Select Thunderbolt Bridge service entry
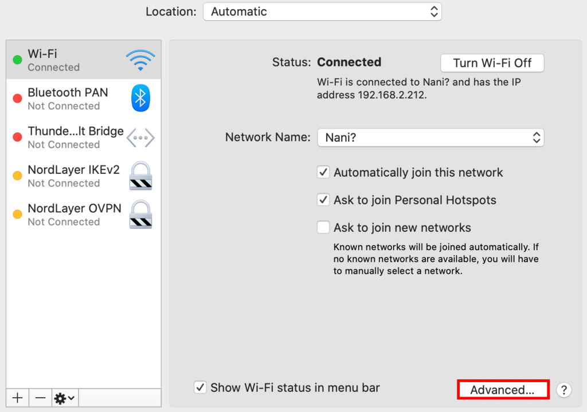Viewport: 587px width, 412px height. point(75,137)
